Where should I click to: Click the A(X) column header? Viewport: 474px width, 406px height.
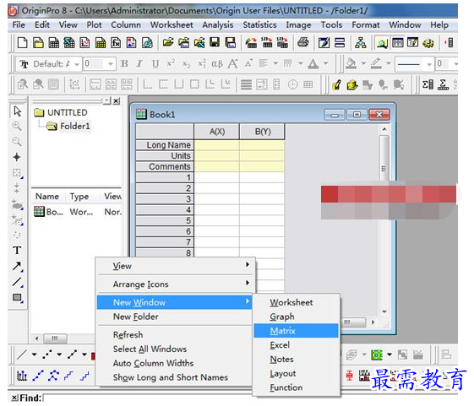point(217,132)
